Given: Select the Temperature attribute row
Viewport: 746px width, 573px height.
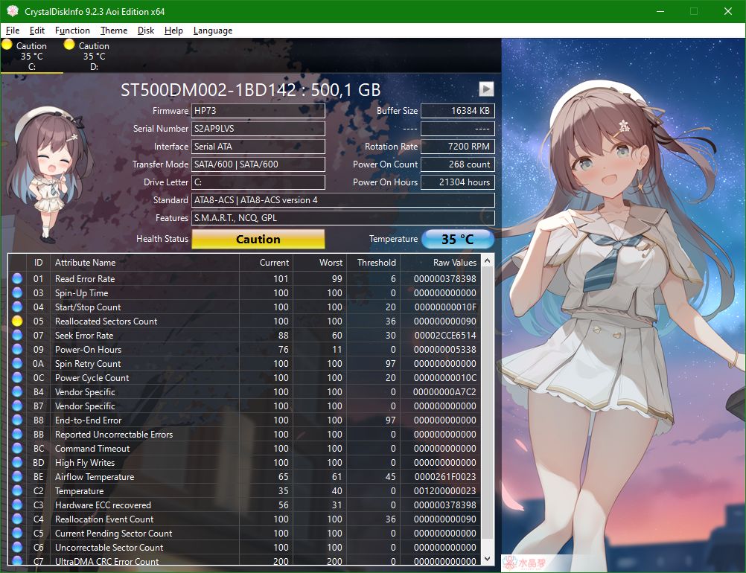Looking at the screenshot, I should point(244,490).
